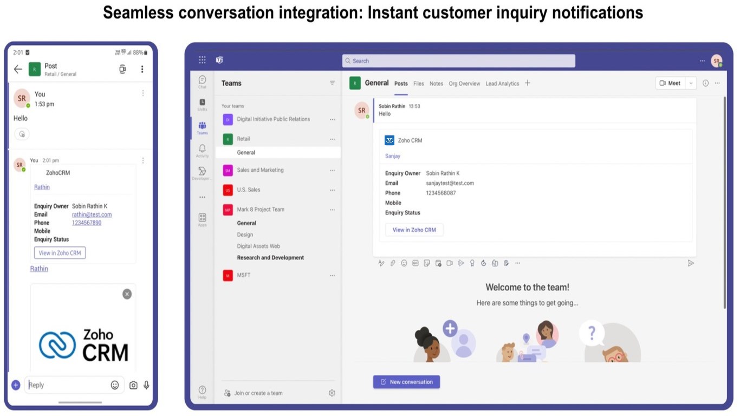This screenshot has height=416, width=740.
Task: Open more compose options ellipsis
Action: (x=517, y=263)
